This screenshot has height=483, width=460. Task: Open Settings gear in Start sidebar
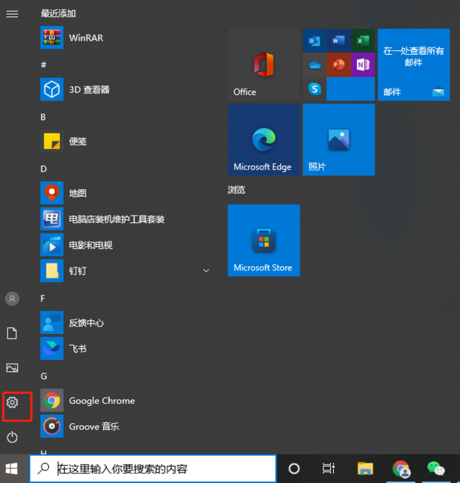(x=13, y=402)
